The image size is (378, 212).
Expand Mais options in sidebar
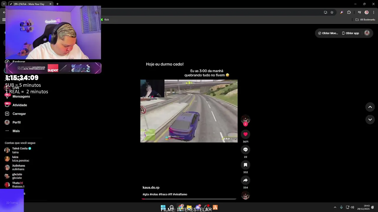tap(16, 131)
